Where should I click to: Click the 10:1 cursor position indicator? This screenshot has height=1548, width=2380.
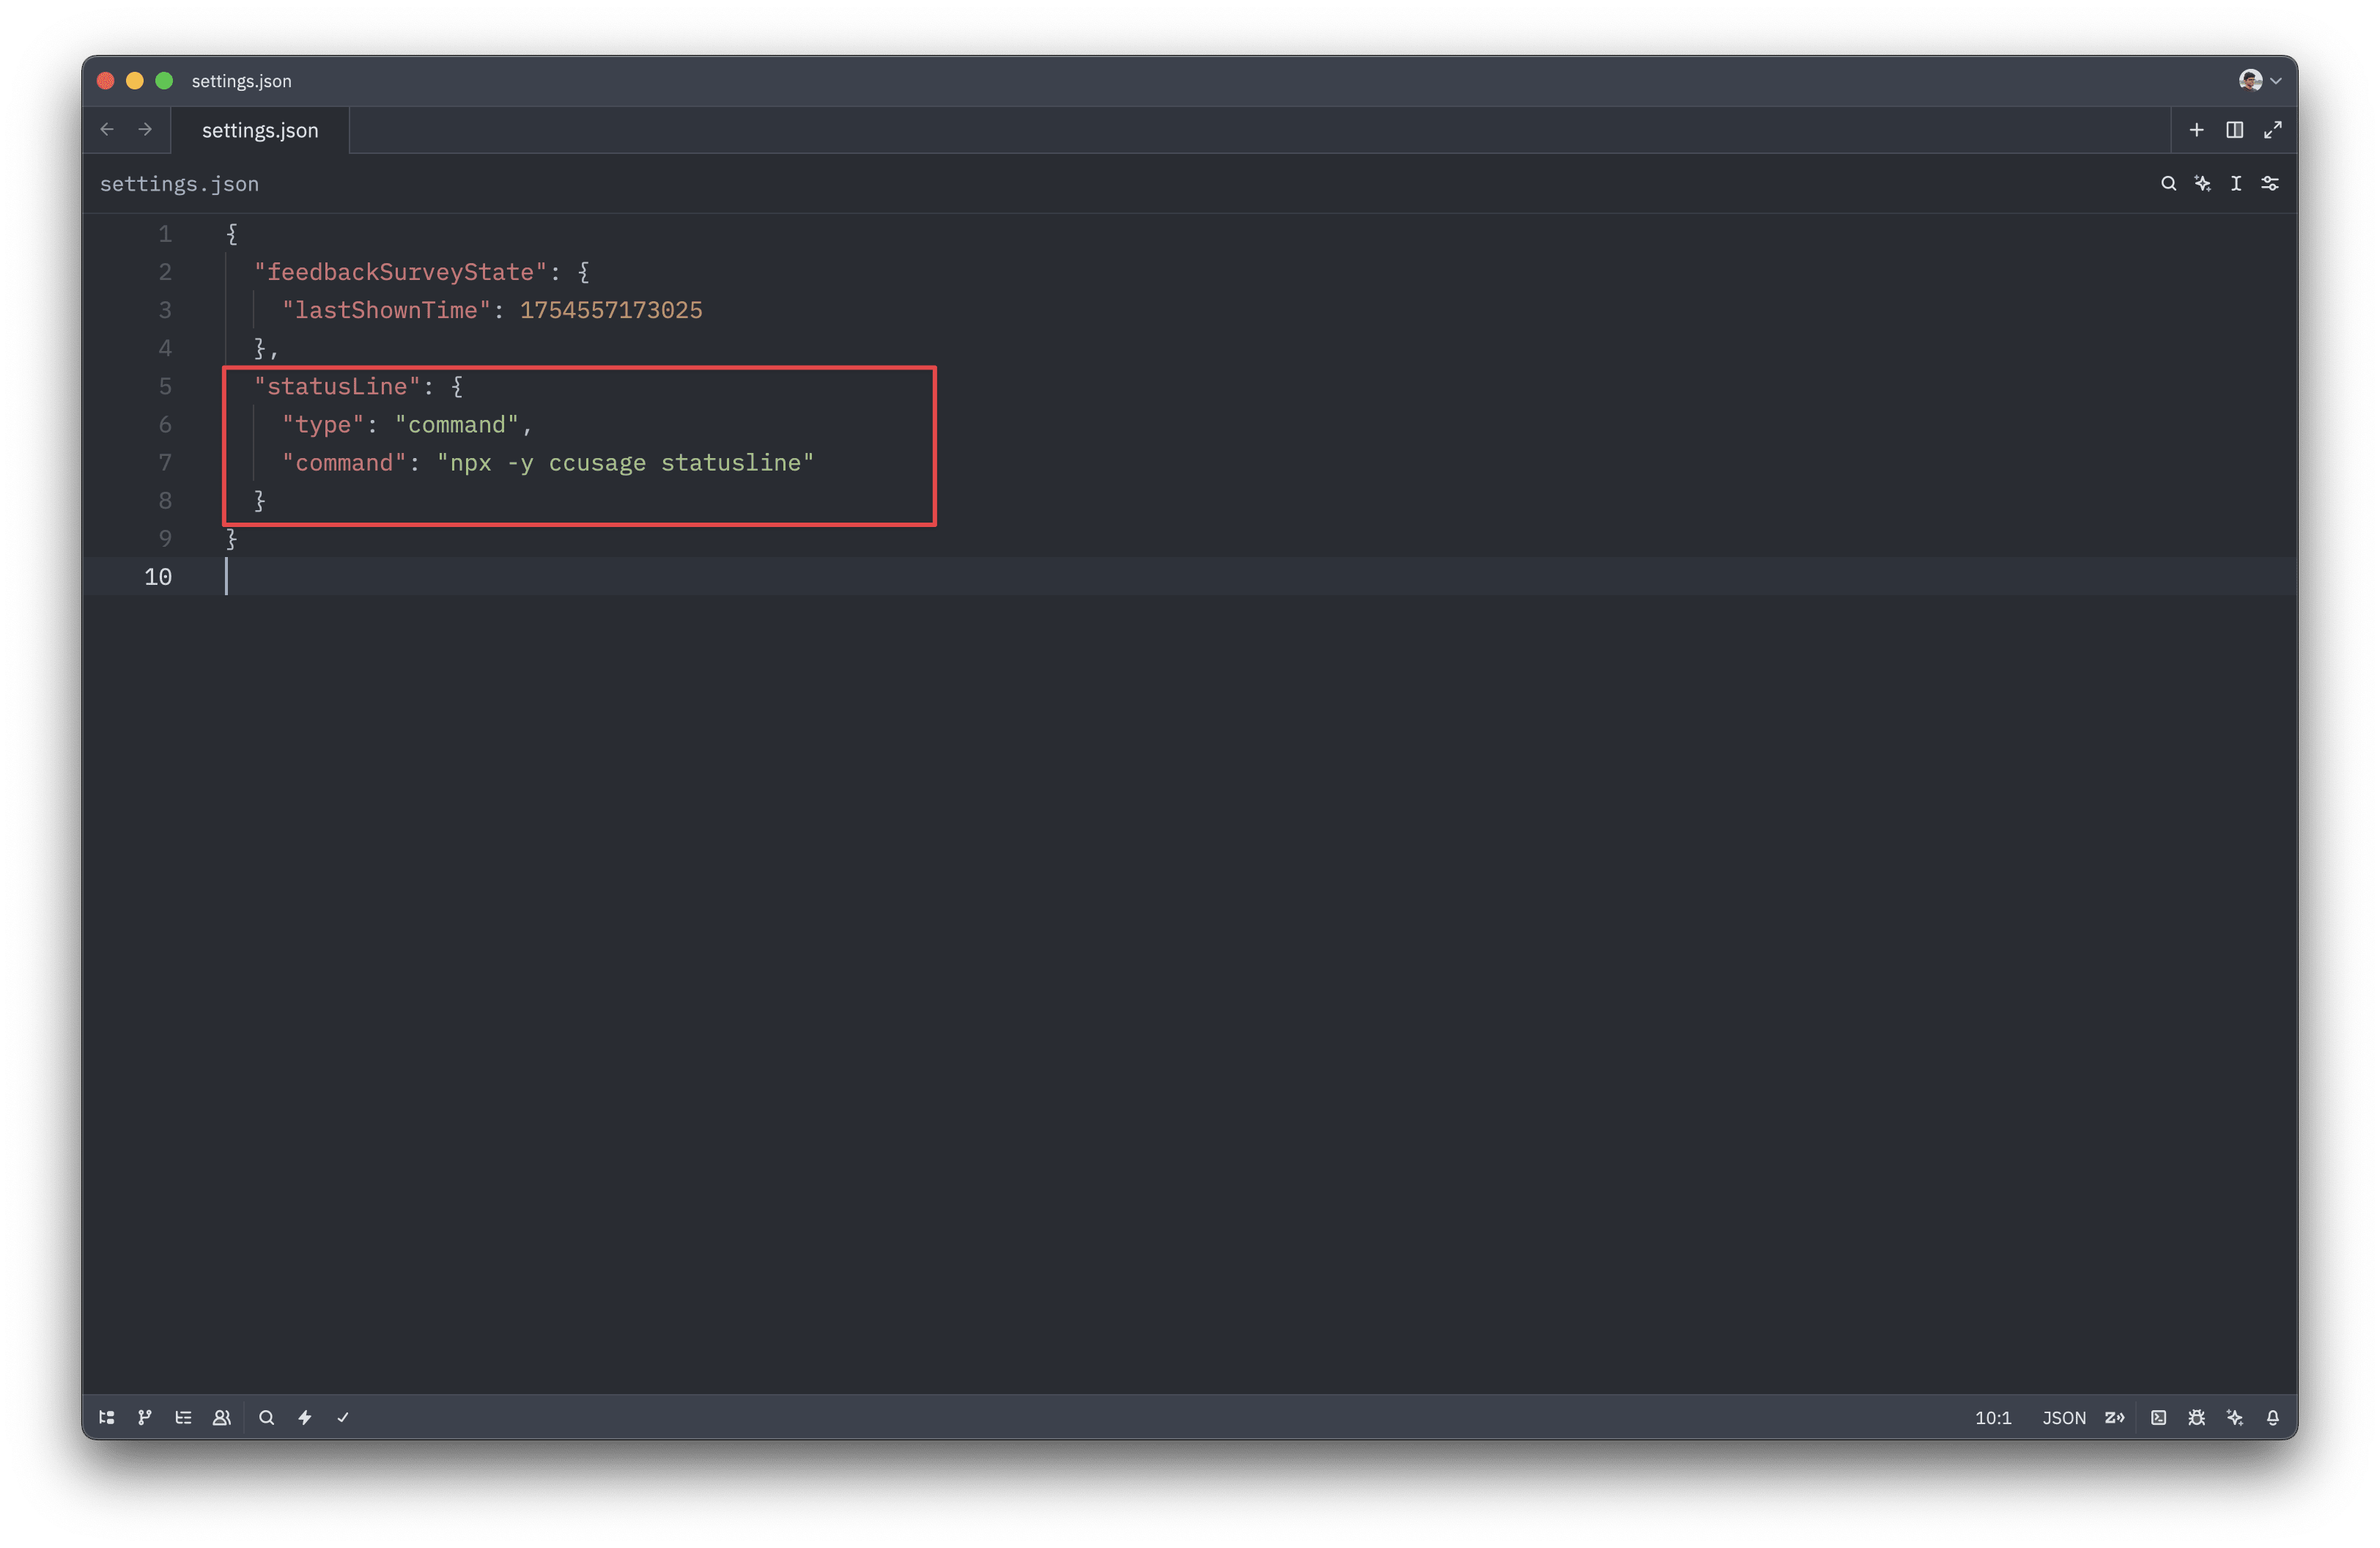pos(1993,1417)
